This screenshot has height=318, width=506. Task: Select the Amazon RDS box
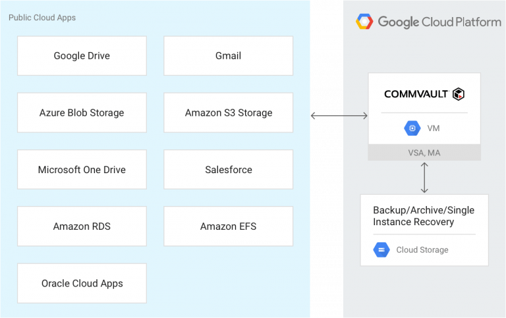click(82, 226)
